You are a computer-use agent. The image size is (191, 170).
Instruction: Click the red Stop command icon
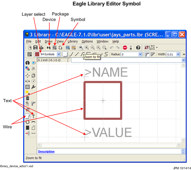tap(125, 48)
